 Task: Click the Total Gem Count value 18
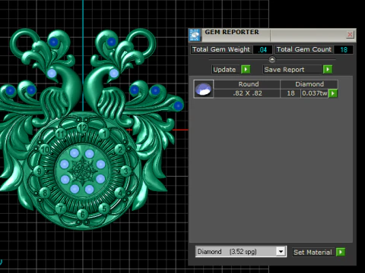pos(344,49)
